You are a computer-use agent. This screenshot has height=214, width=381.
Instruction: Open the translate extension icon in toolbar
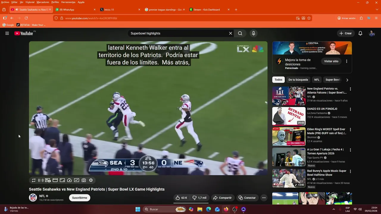point(369,18)
